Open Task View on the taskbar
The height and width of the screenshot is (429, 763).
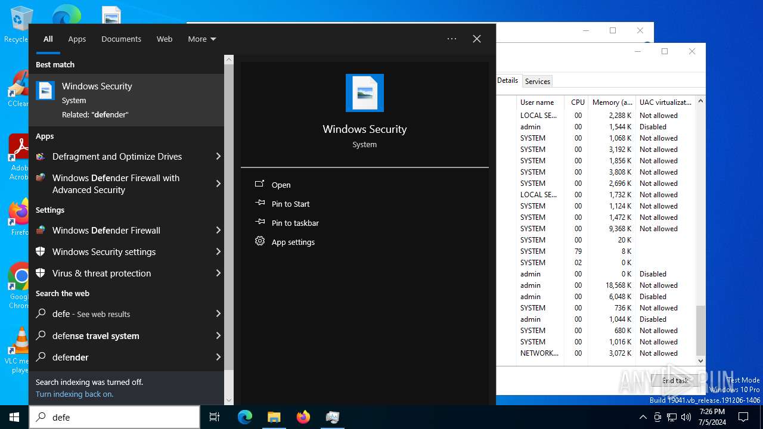pyautogui.click(x=215, y=417)
